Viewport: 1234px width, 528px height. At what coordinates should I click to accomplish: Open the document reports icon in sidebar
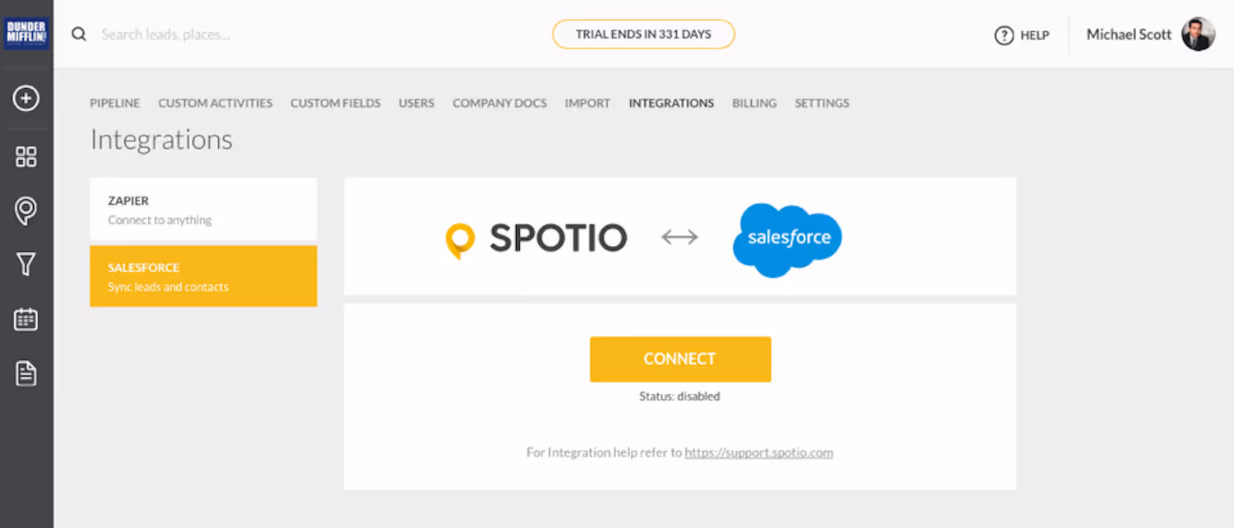point(26,374)
